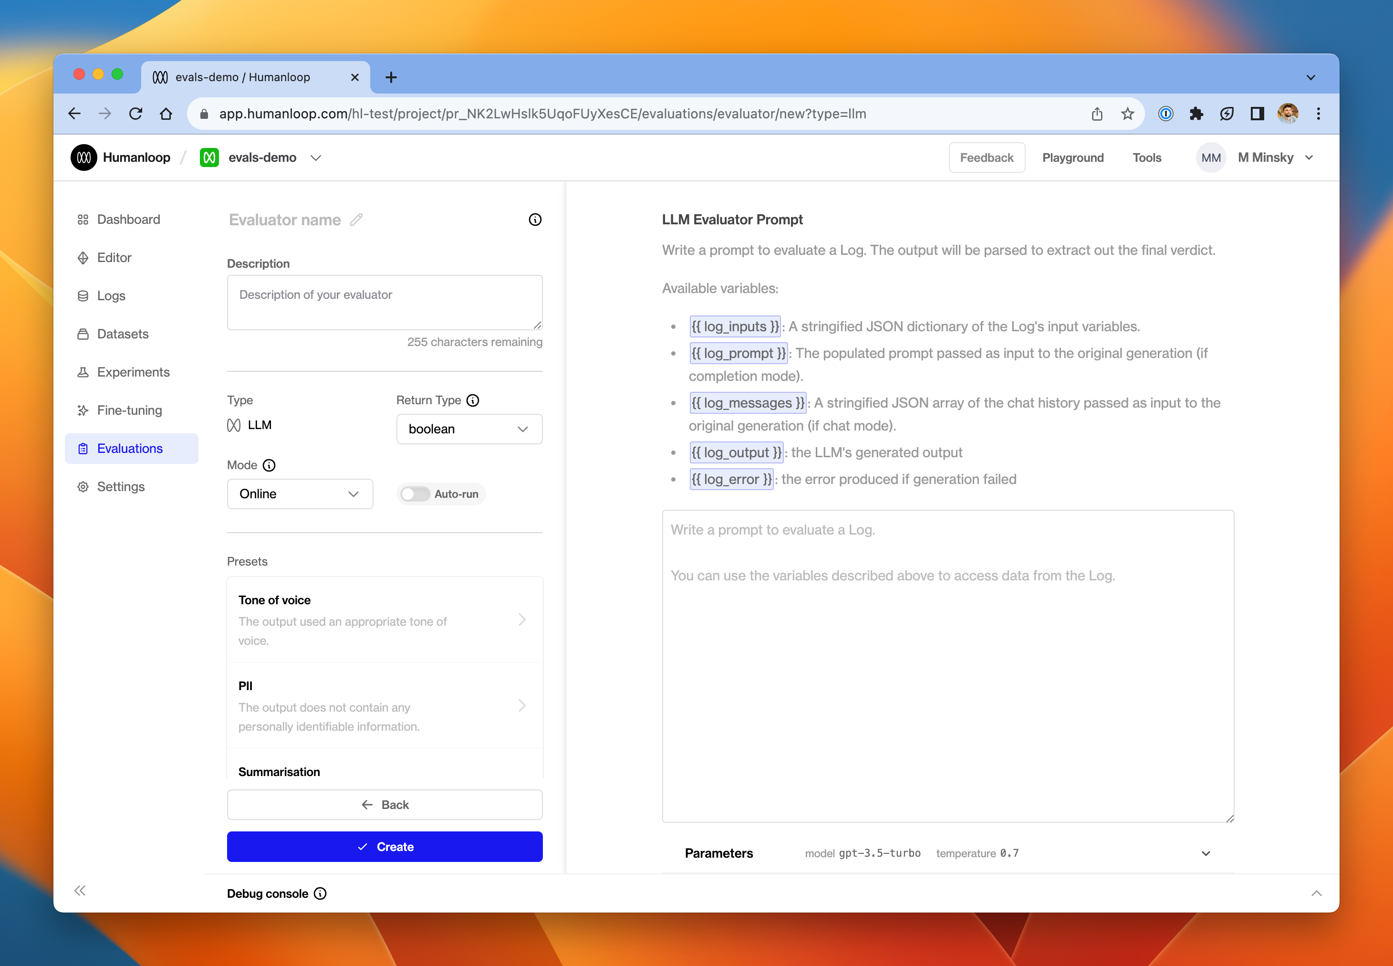Click the MM user avatar
This screenshot has width=1393, height=966.
click(x=1211, y=157)
